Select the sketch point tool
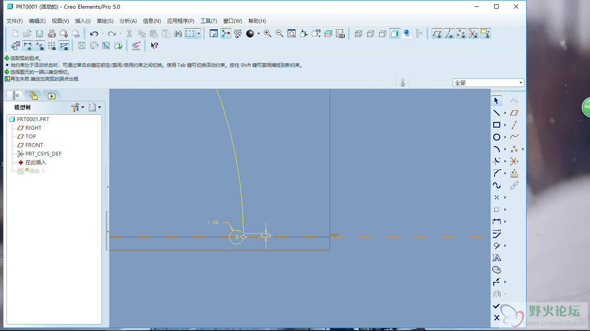The image size is (590, 331). pyautogui.click(x=497, y=197)
